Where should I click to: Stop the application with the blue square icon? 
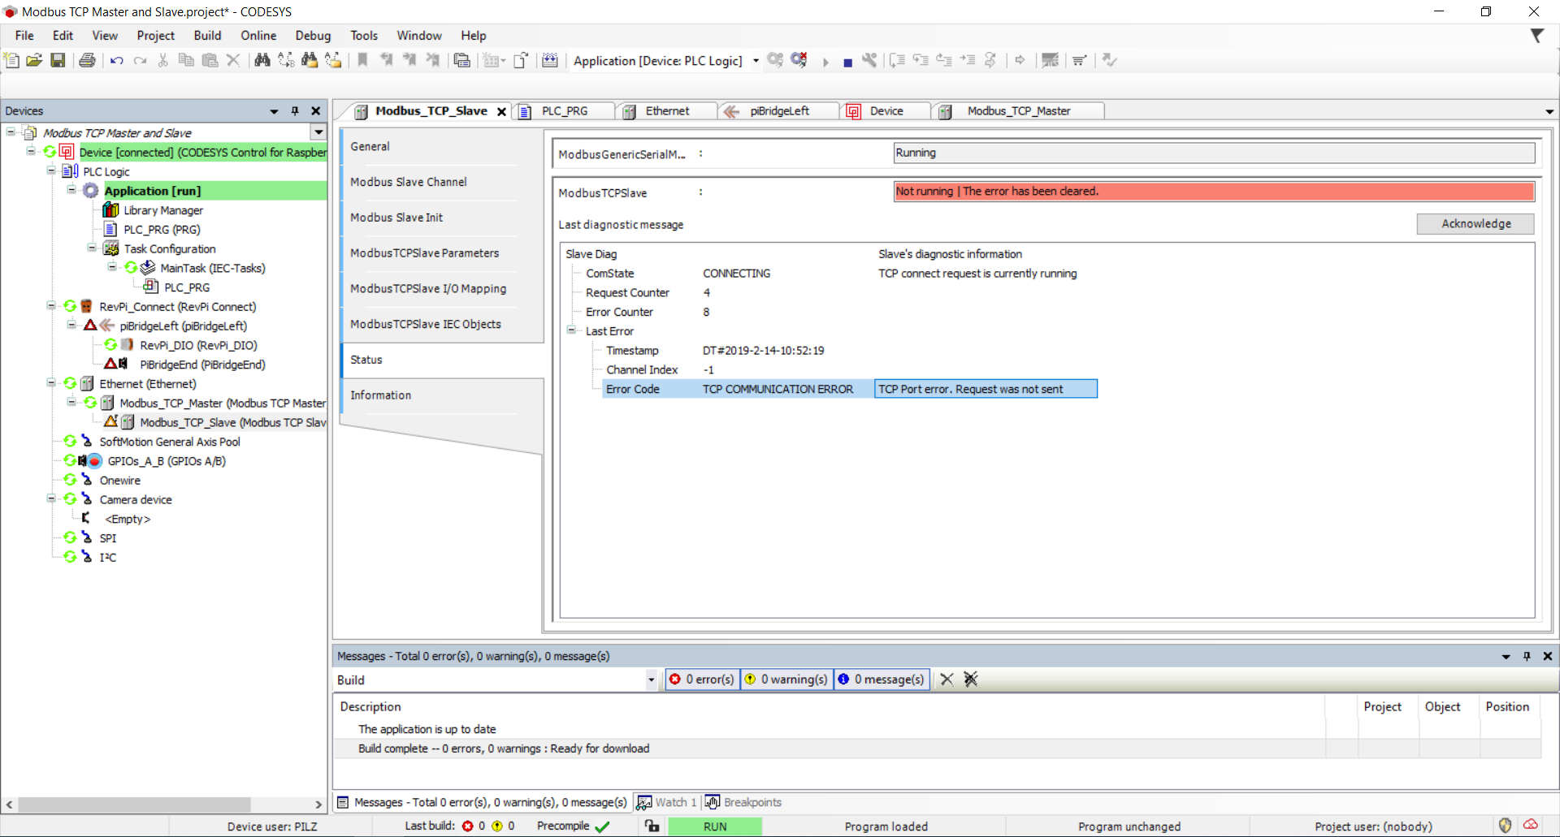click(847, 62)
